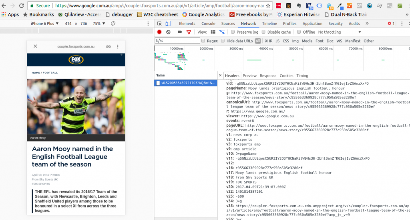
Task: Open AMP viewer overflow menu
Action: point(118,46)
